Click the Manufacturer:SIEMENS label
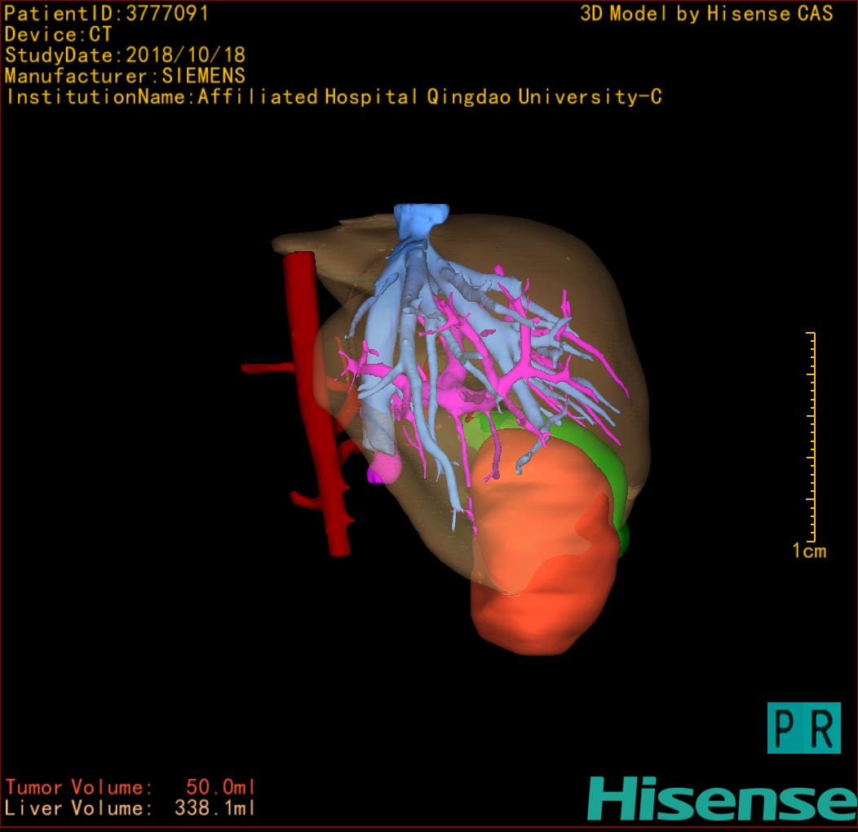858x832 pixels. click(126, 76)
